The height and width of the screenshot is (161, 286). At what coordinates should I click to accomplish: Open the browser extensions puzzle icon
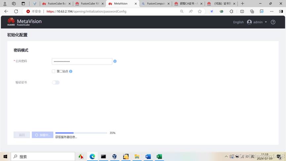tap(231, 11)
